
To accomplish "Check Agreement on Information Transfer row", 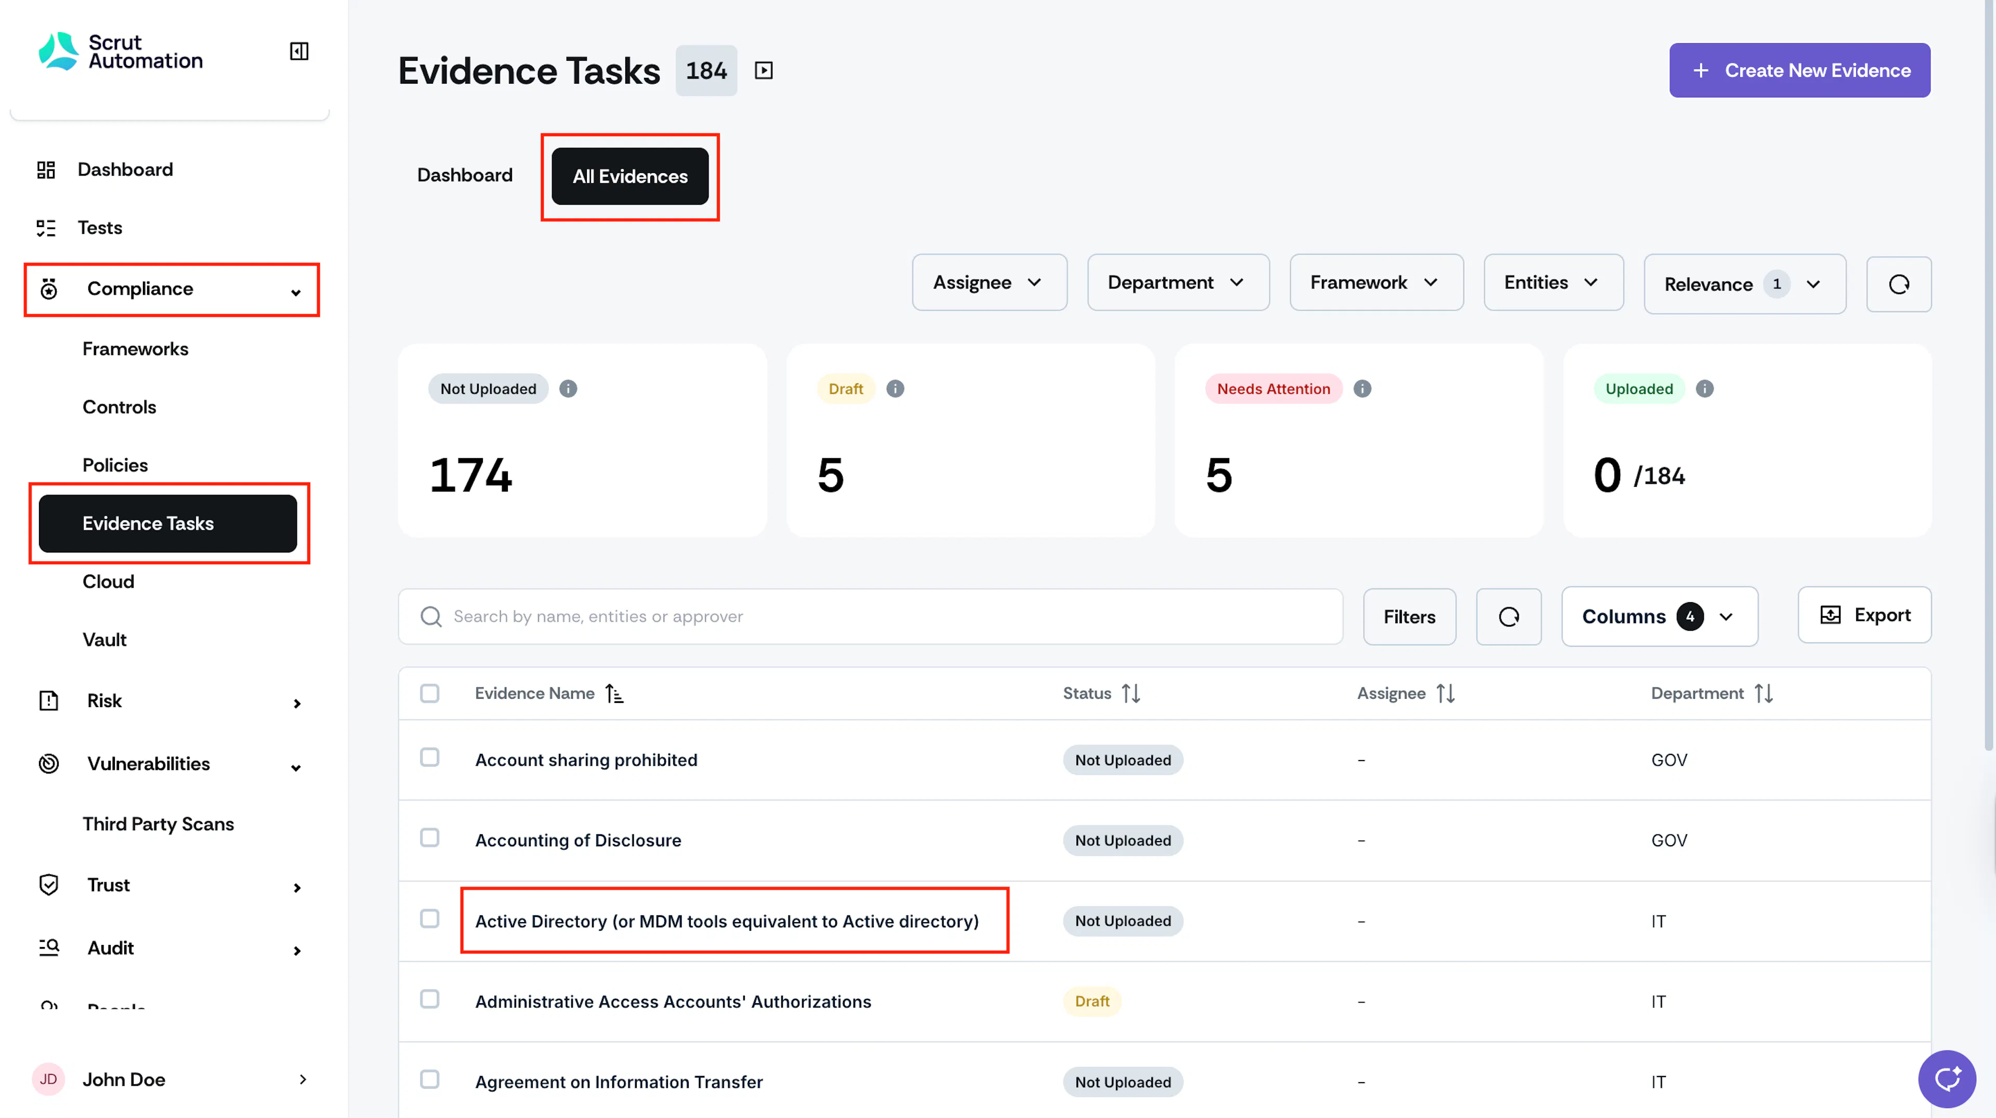I will coord(429,1080).
